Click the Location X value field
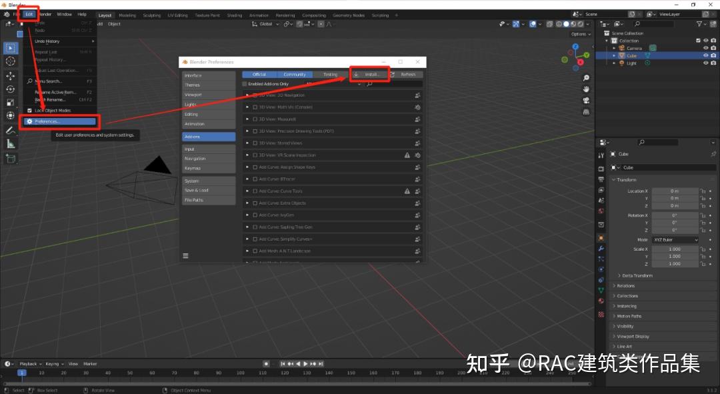 pos(675,191)
